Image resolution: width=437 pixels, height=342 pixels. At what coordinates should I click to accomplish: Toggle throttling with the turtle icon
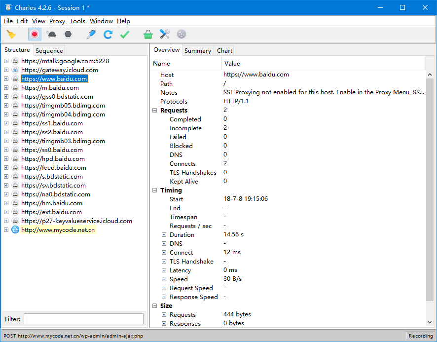tap(51, 35)
